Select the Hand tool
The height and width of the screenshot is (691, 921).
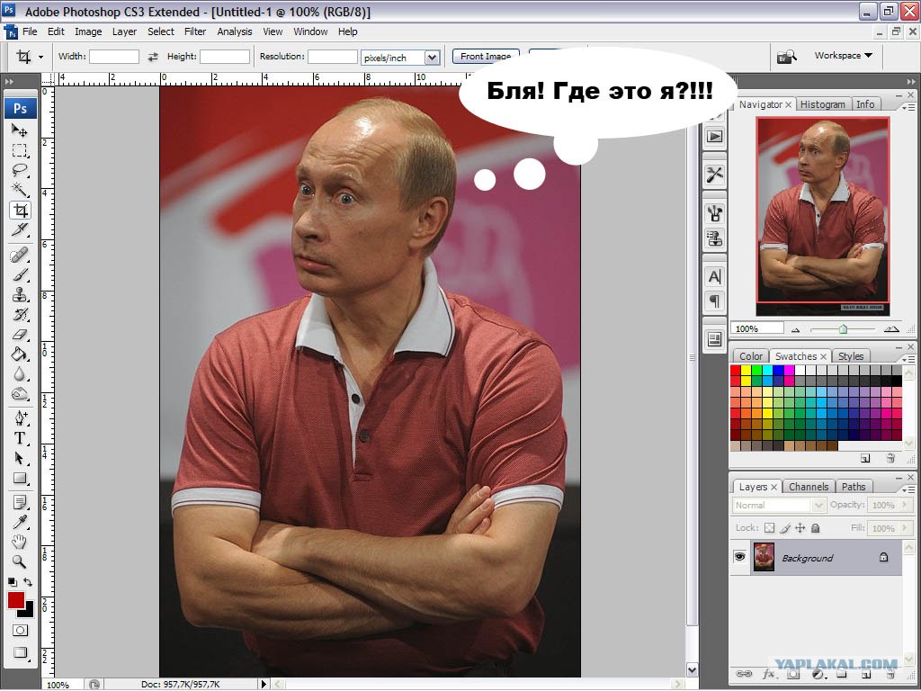pos(20,542)
